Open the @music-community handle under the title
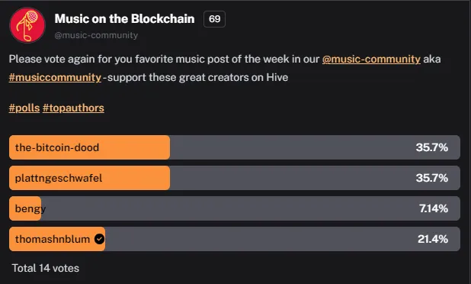 [96, 35]
